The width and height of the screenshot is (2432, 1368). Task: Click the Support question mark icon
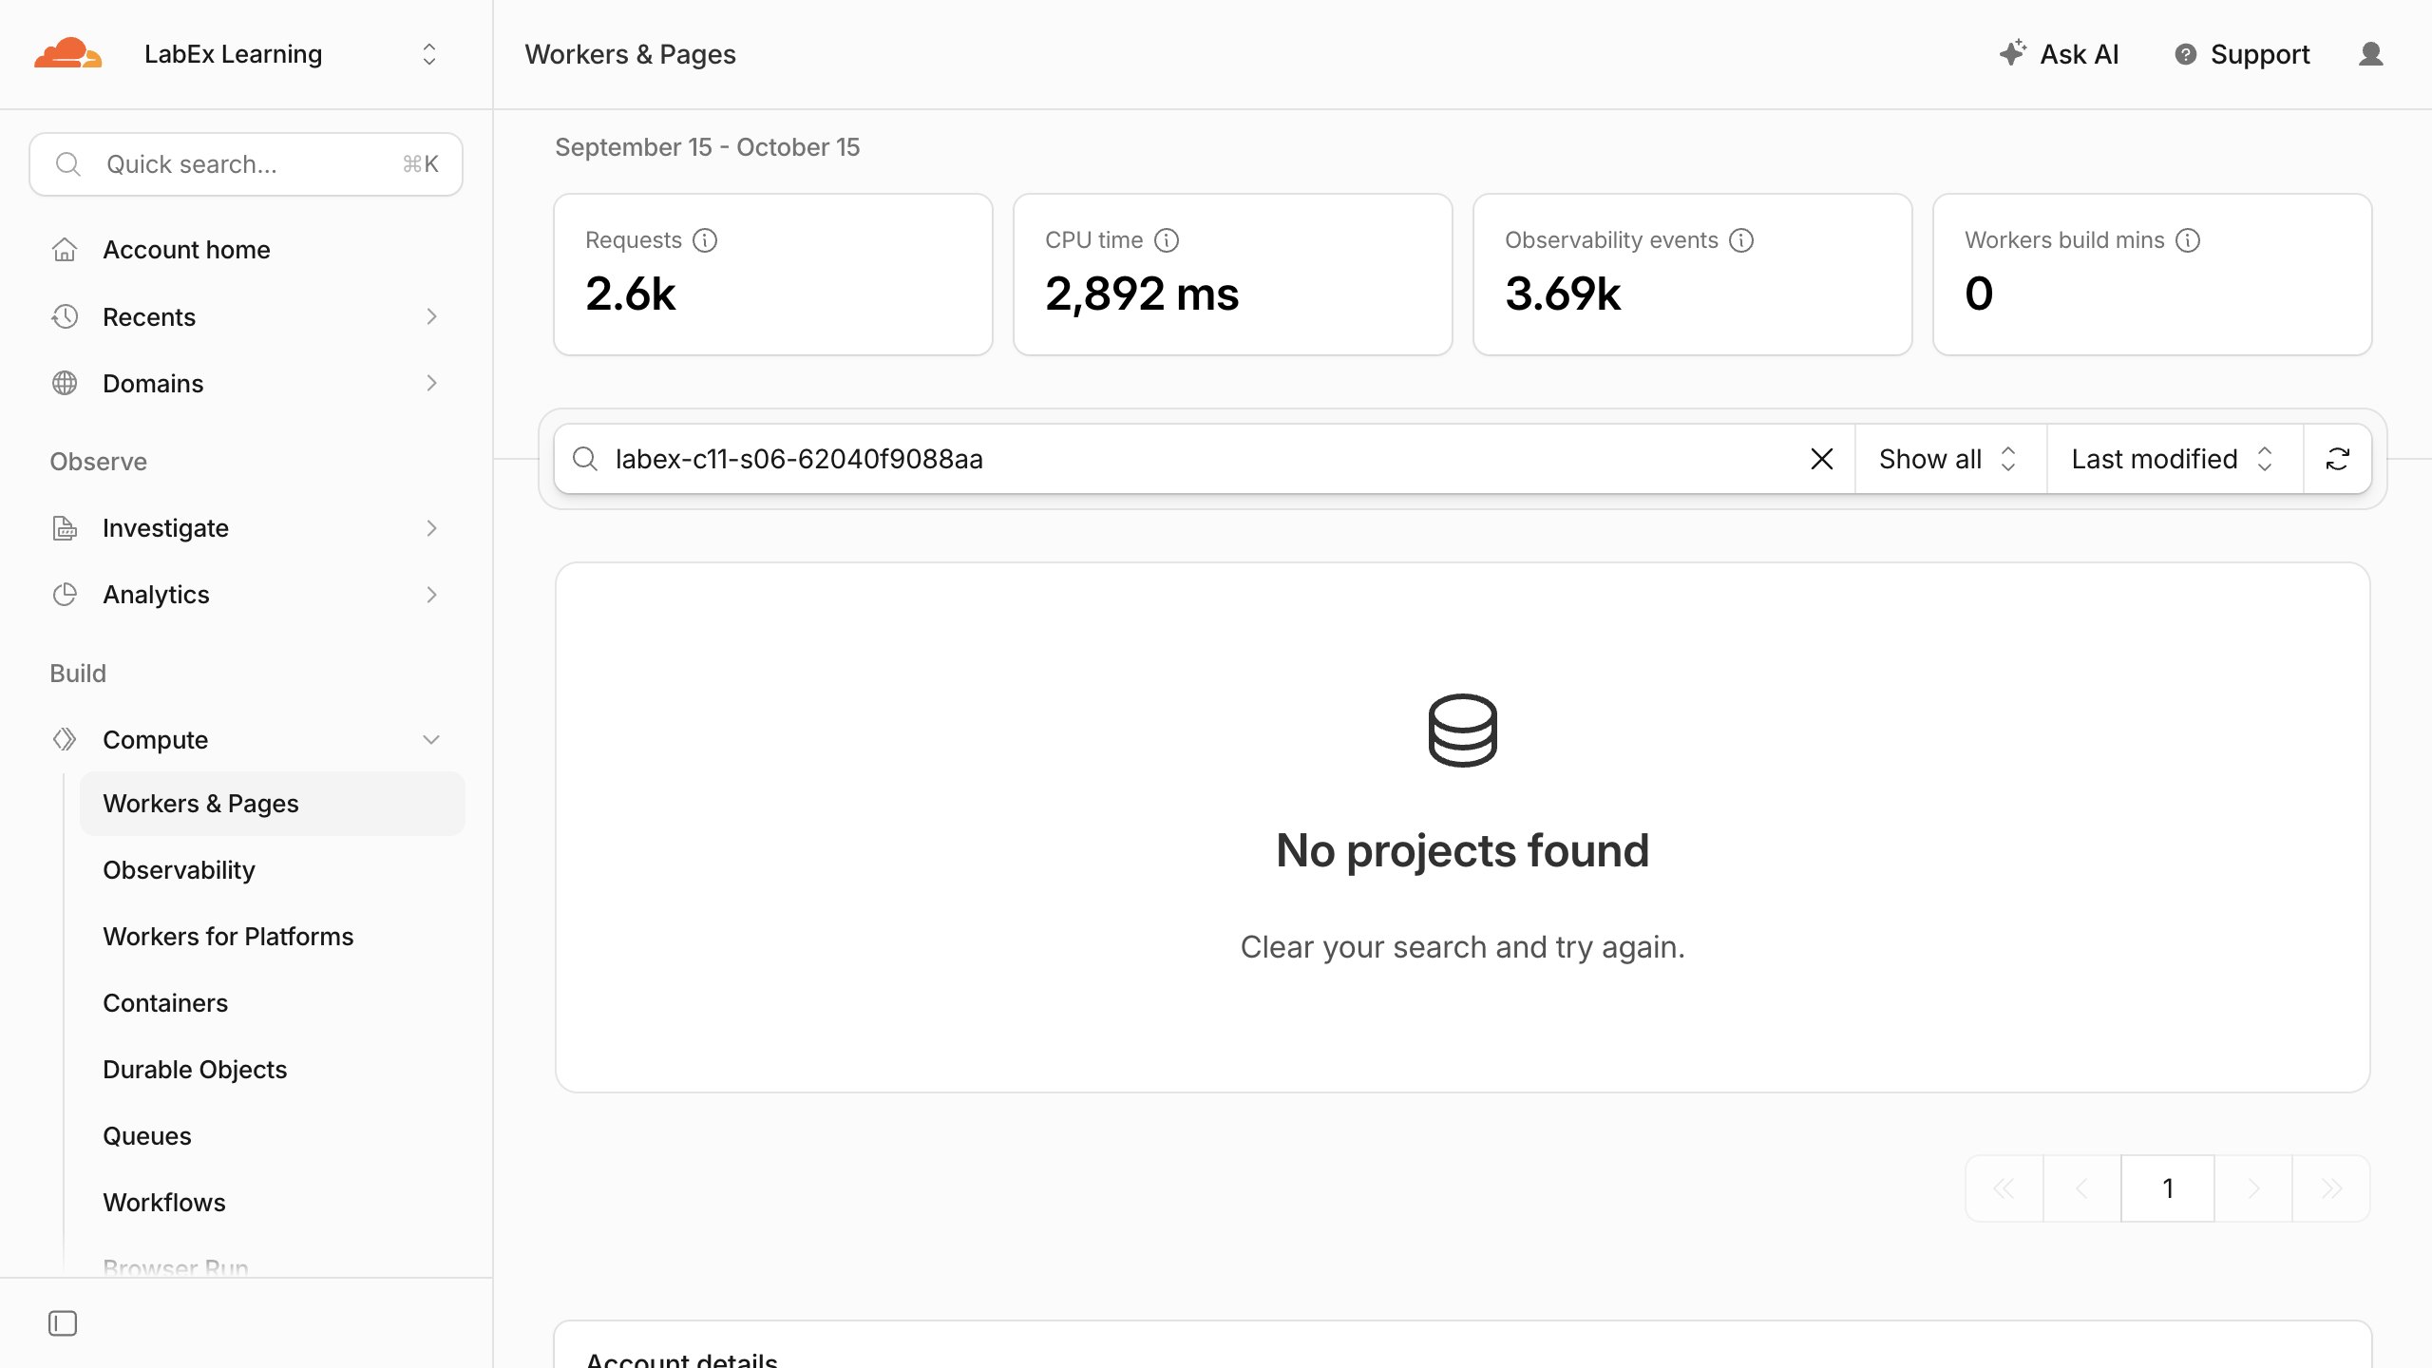2185,54
